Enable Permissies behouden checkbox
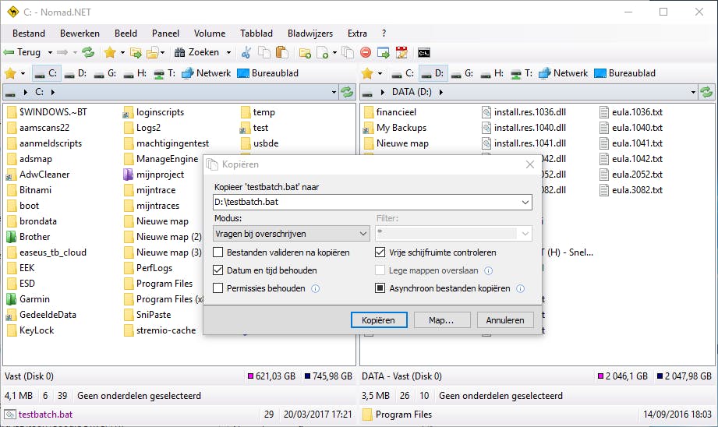The height and width of the screenshot is (427, 718). coord(218,288)
